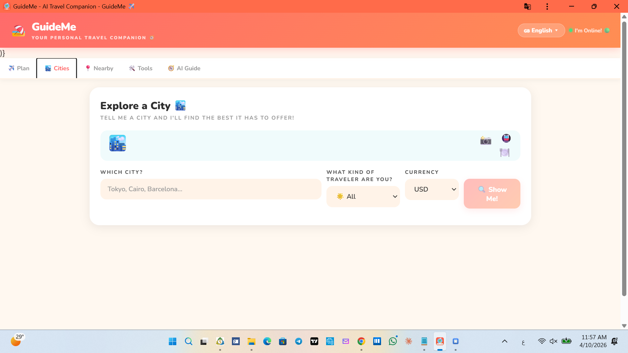Click the GuideMe app icon in the taskbar
This screenshot has height=353, width=628.
tap(440, 341)
